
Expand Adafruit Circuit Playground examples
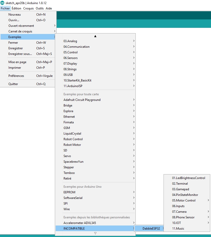pos(82,100)
